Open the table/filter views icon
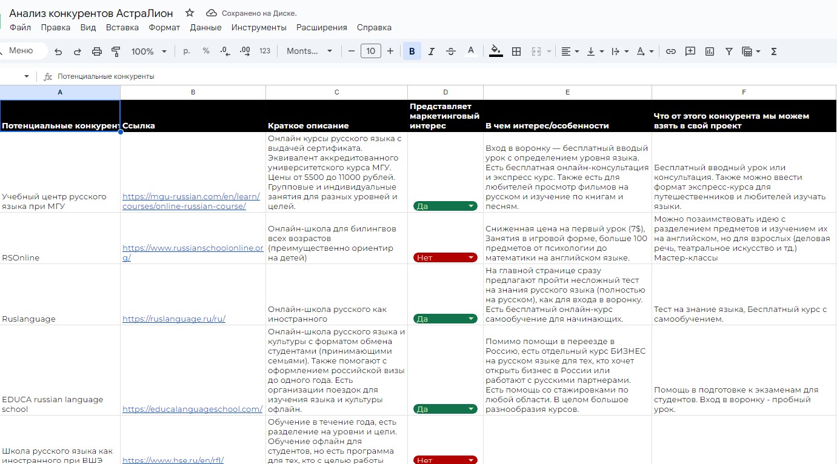This screenshot has height=464, width=837. [x=751, y=51]
